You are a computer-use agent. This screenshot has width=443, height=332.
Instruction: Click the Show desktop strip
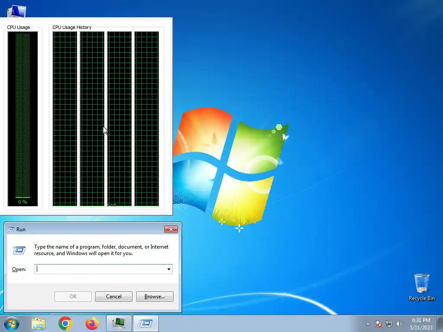coord(440,323)
